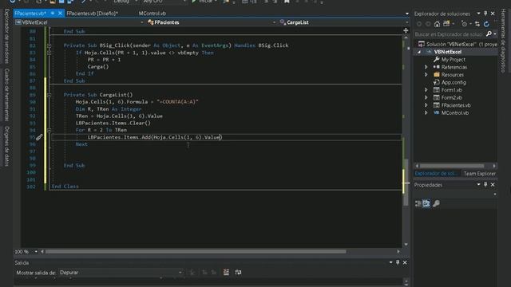Click the pending changes filter clock icon
Viewport: 511px width, 287px height.
tap(465, 24)
